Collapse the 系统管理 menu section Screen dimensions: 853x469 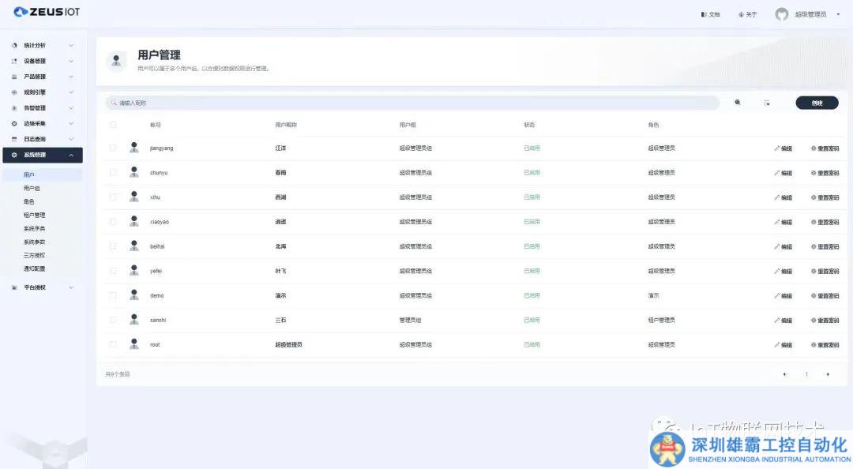tap(70, 156)
